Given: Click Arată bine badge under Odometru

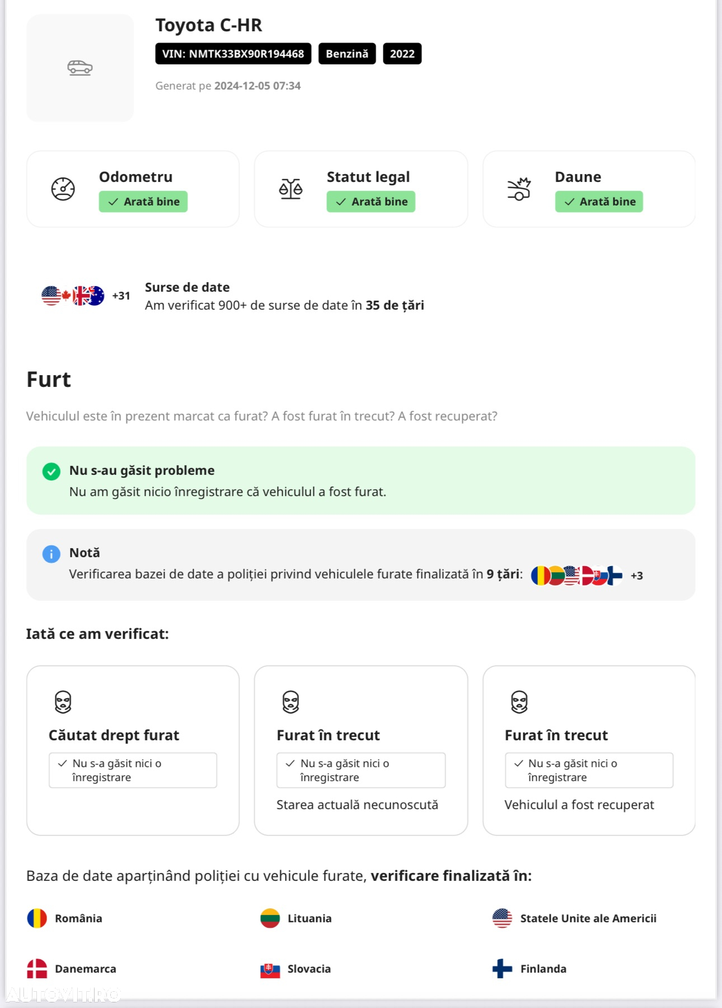Looking at the screenshot, I should click(143, 202).
